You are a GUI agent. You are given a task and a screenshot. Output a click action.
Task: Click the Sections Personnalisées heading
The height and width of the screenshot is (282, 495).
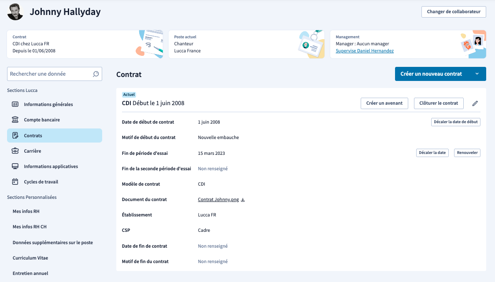[x=32, y=197]
